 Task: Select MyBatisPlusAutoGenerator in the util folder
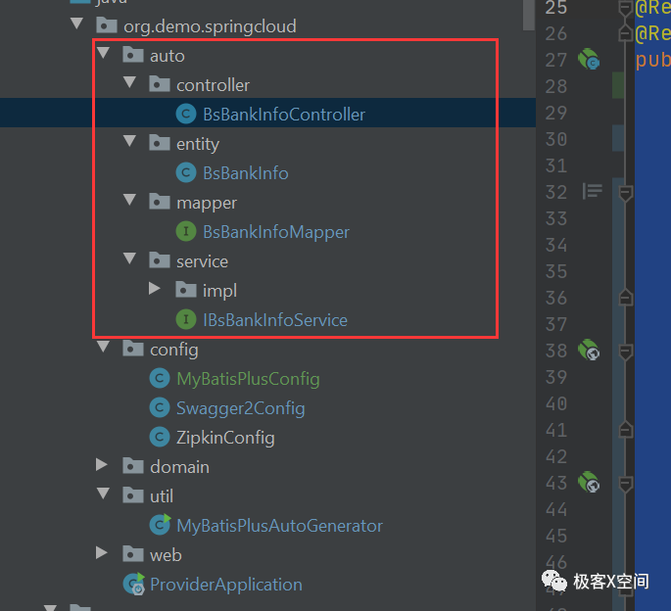(279, 526)
